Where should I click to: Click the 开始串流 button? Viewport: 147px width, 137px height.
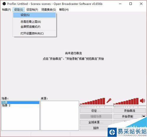point(130,111)
